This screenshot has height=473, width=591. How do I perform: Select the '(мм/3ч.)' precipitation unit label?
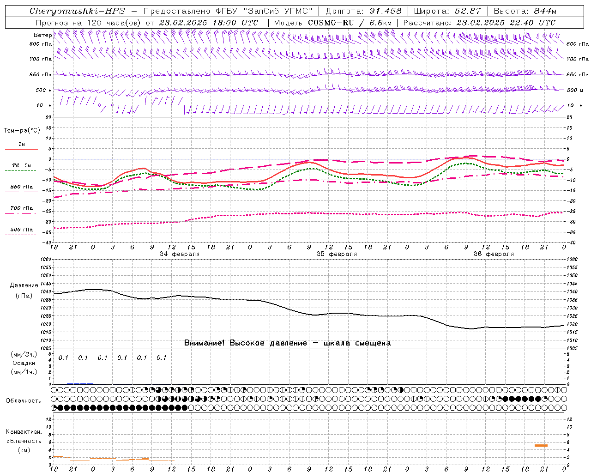pos(24,354)
